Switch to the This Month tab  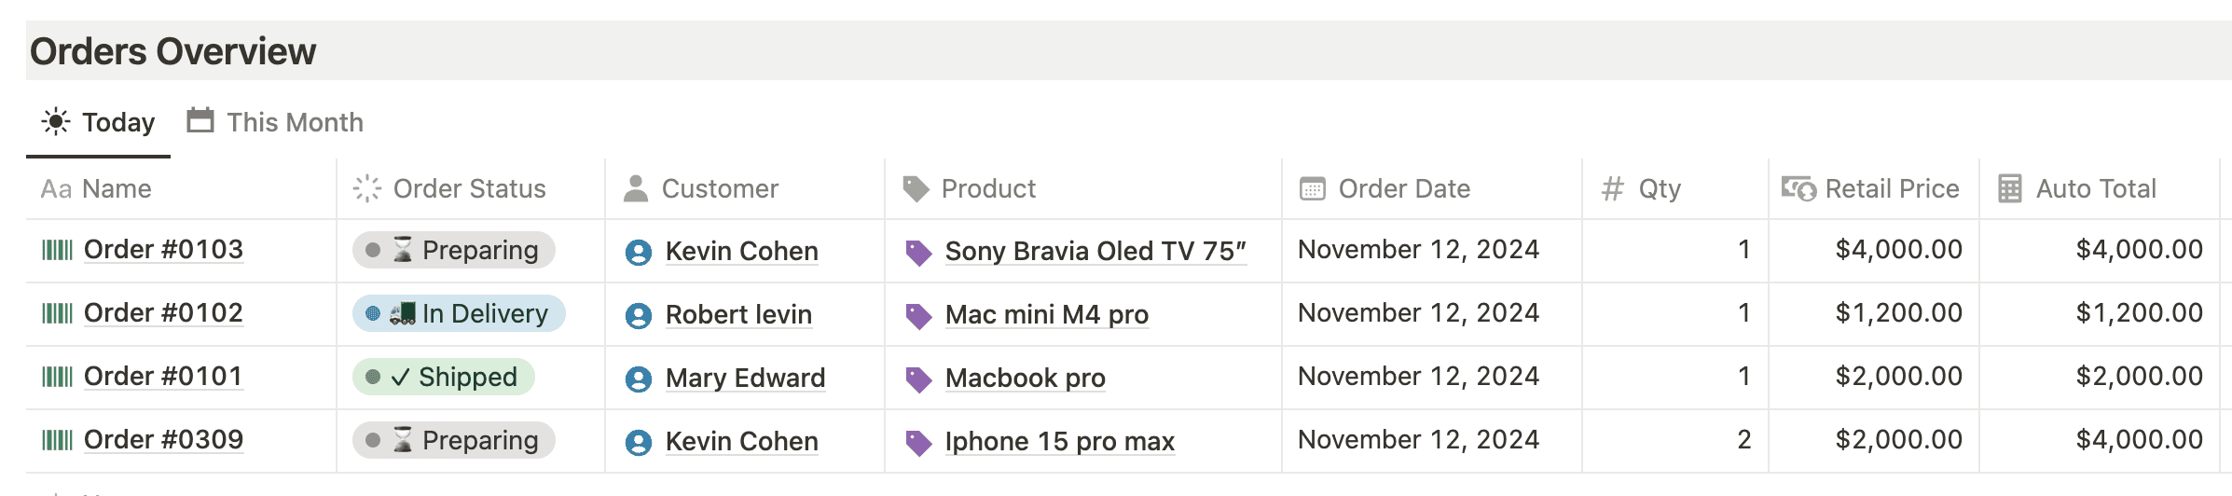tap(276, 122)
